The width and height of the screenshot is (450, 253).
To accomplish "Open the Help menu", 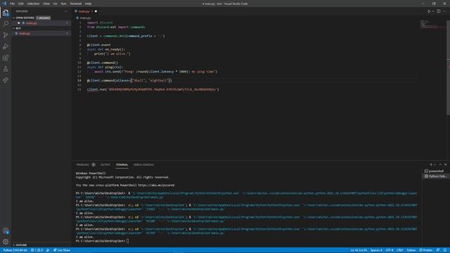I will [x=88, y=4].
